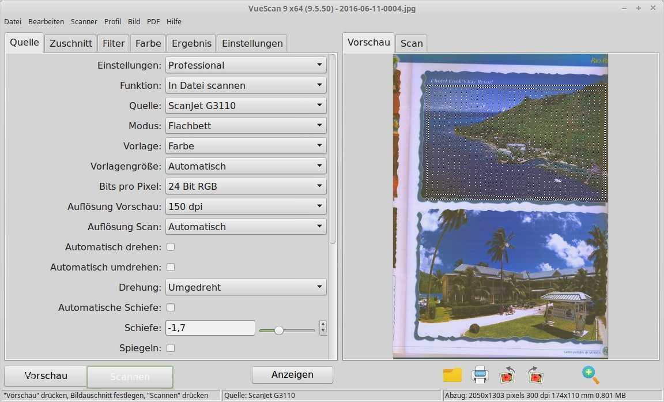Switch to the Farbe tab
Viewport: 664px width, 402px height.
pos(148,43)
